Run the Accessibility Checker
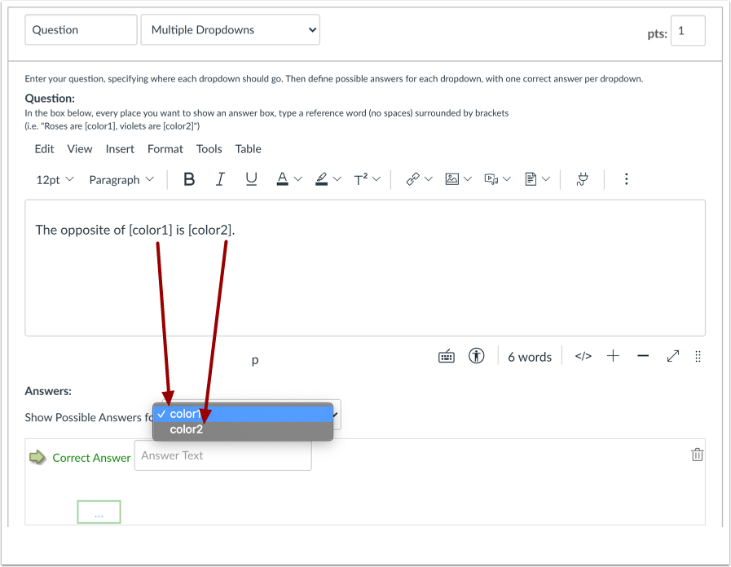This screenshot has height=567, width=731. point(477,355)
